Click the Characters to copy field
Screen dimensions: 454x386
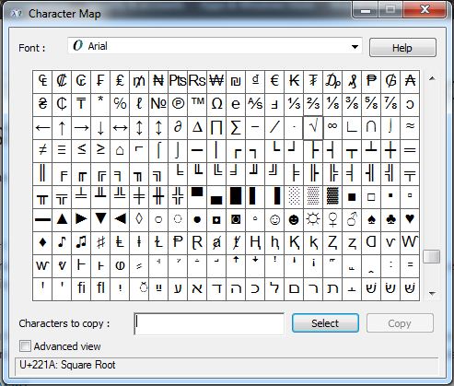click(209, 323)
